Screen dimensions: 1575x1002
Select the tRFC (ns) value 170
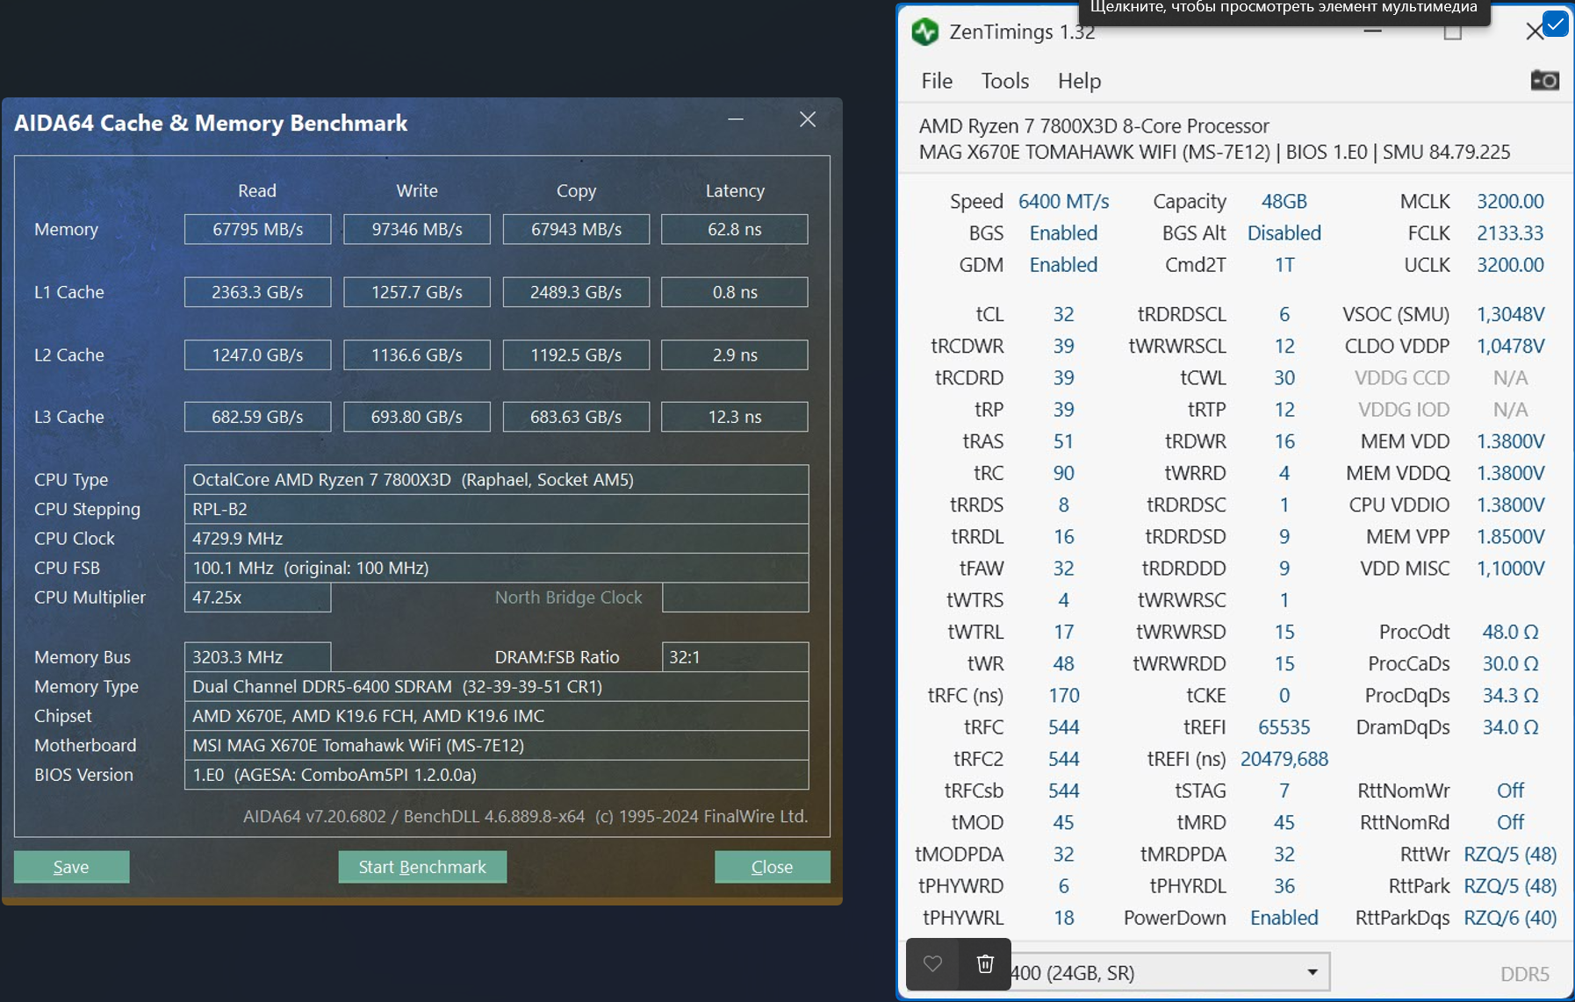(x=1063, y=696)
